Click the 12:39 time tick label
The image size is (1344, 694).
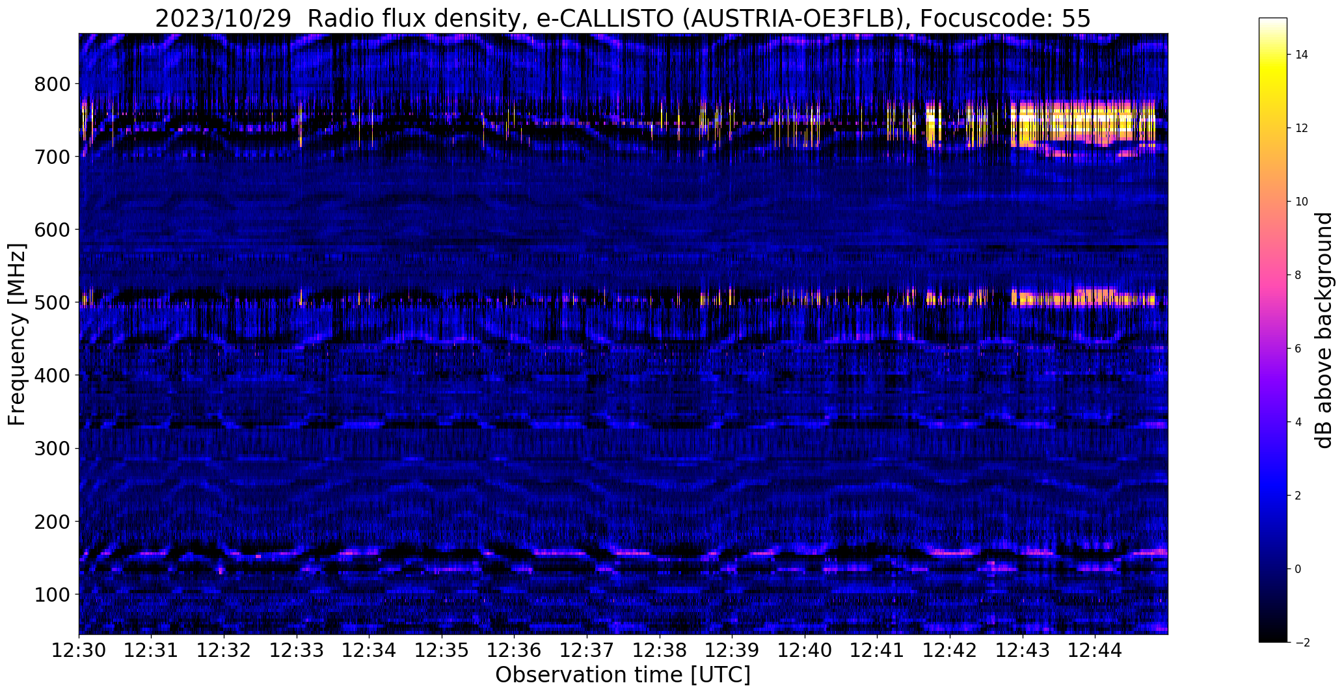click(x=732, y=650)
